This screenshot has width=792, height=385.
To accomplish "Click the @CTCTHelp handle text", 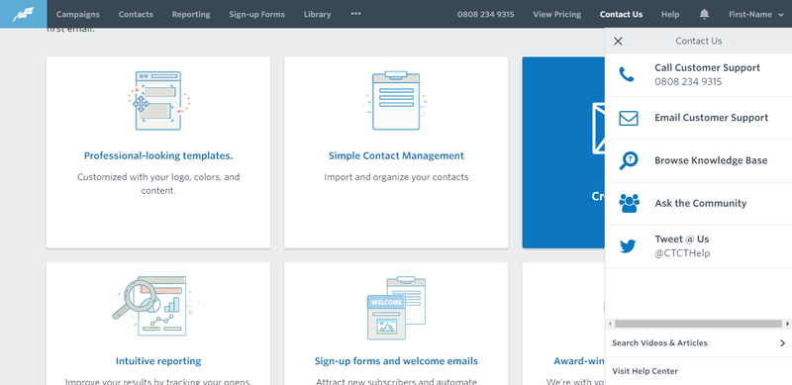I will (x=682, y=253).
